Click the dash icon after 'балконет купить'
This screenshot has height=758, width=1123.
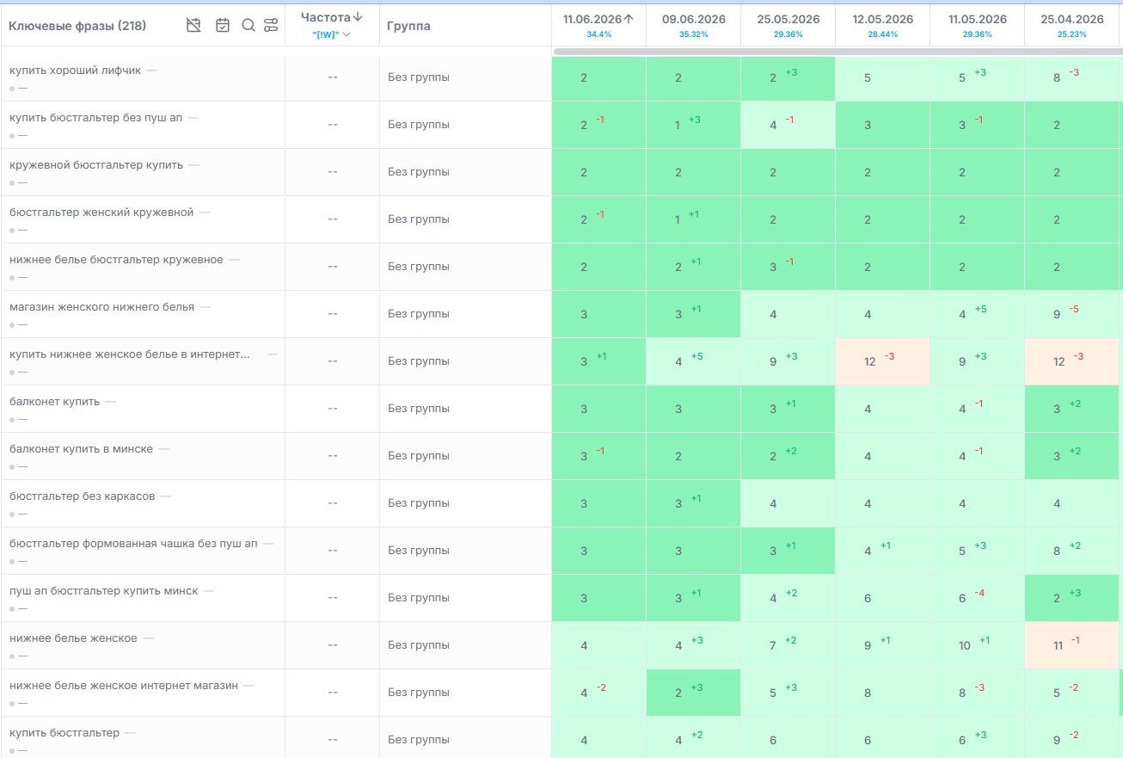(x=110, y=401)
